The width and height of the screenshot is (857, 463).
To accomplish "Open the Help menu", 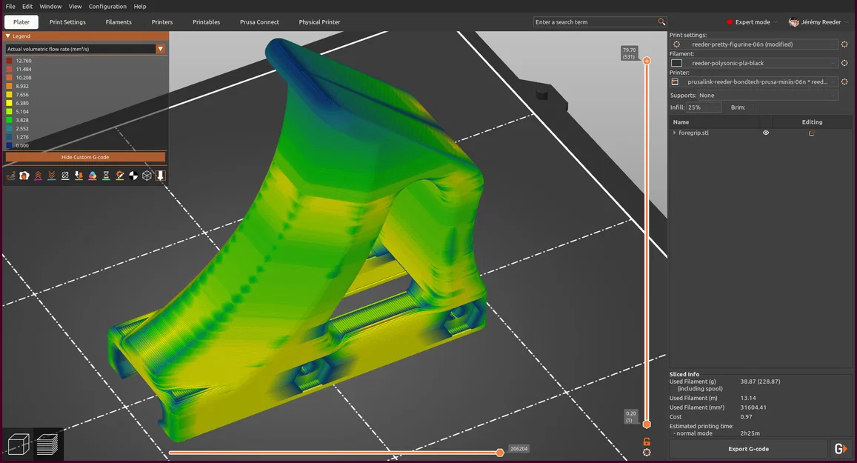I will click(x=140, y=7).
